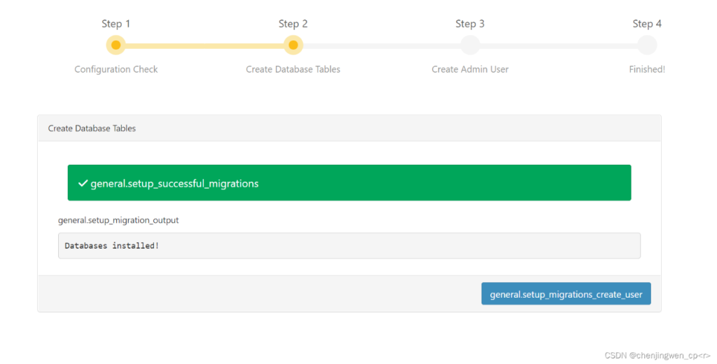Select the 'Step 1' heading text
Screen dimensions: 717x364
116,24
